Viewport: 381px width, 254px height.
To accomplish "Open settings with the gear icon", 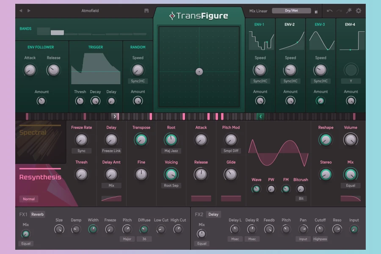I will click(x=359, y=11).
